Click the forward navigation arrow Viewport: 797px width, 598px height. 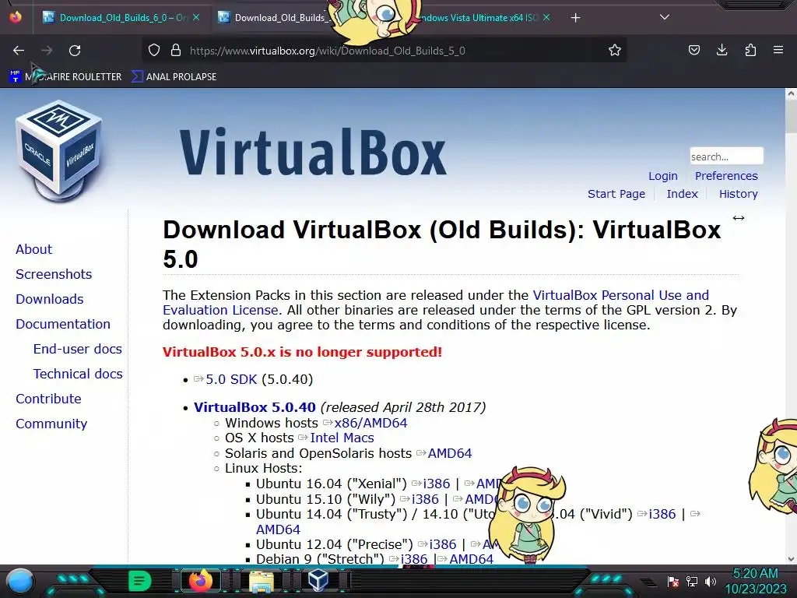pos(47,51)
